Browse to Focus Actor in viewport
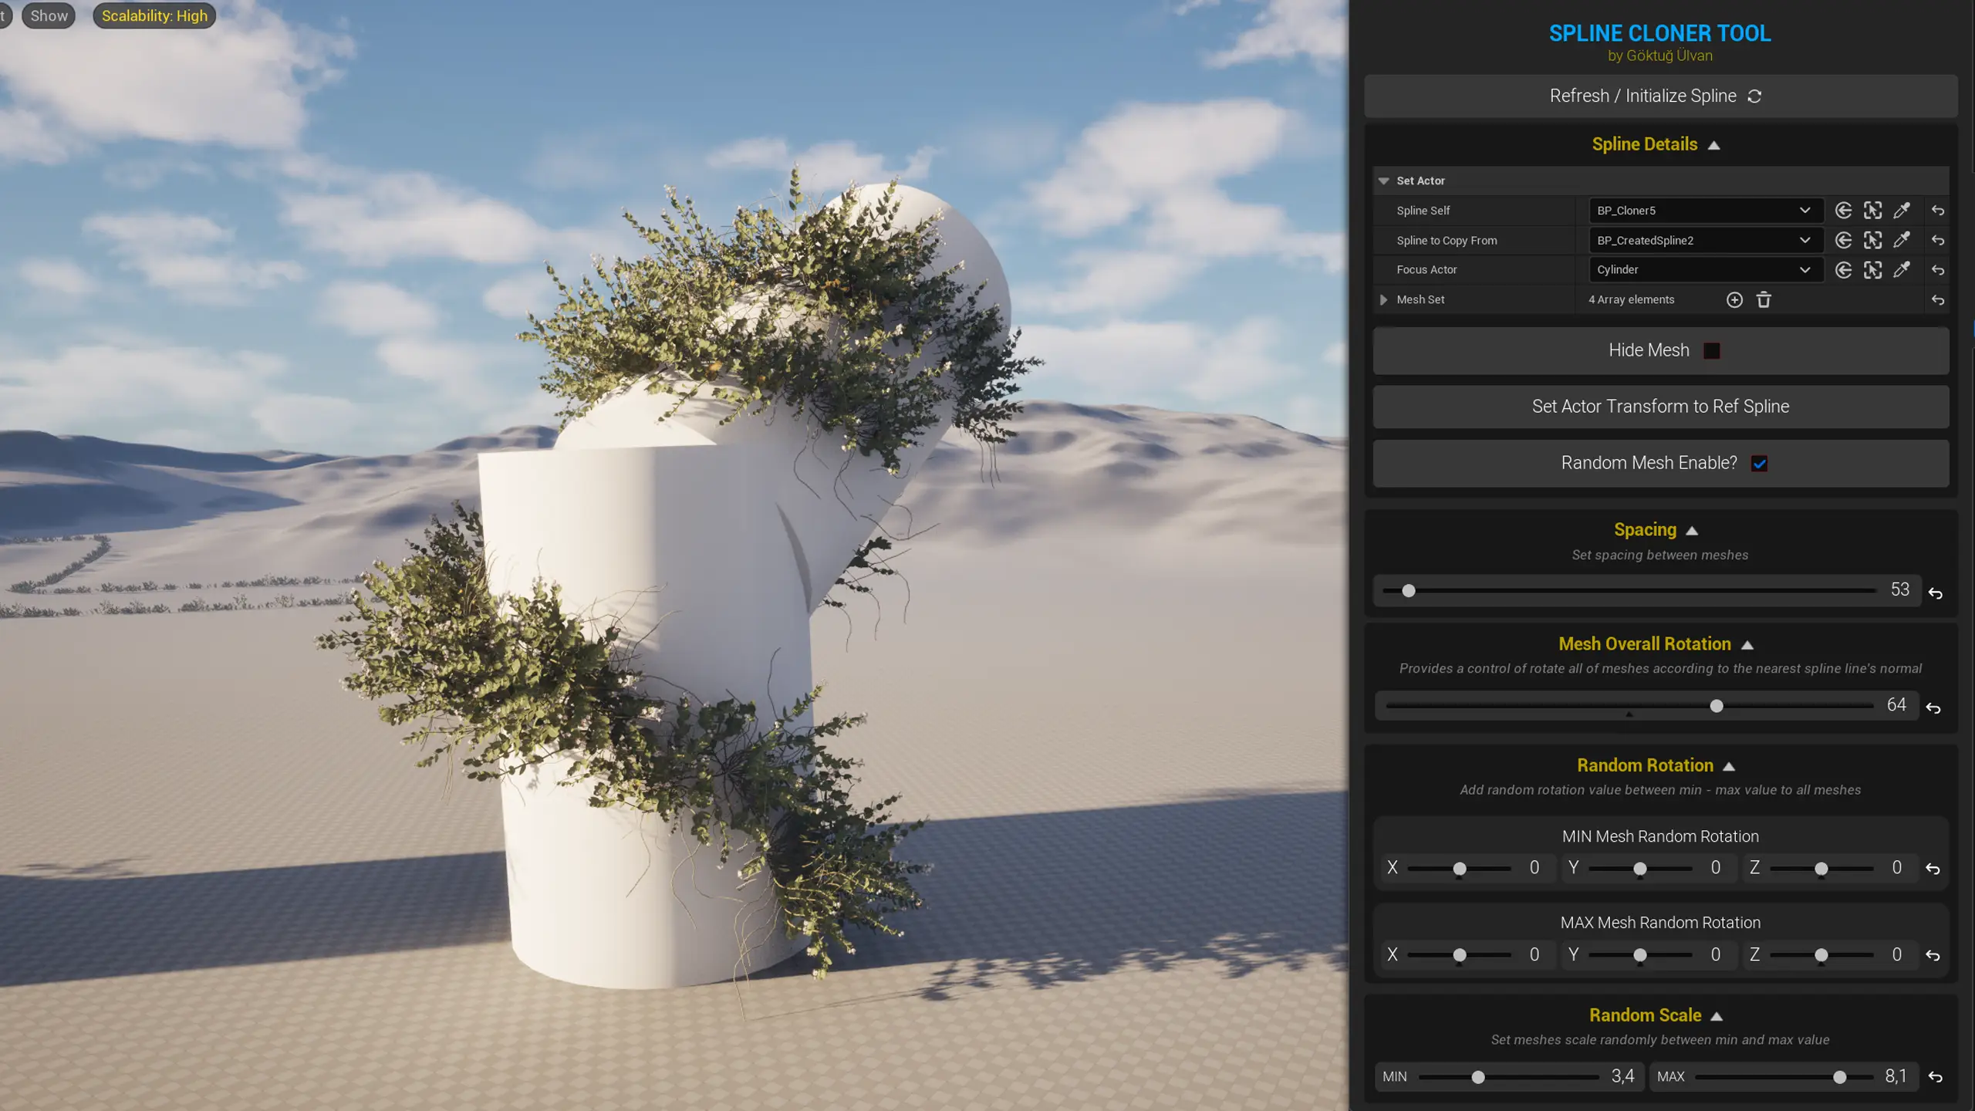1975x1111 pixels. click(x=1872, y=270)
